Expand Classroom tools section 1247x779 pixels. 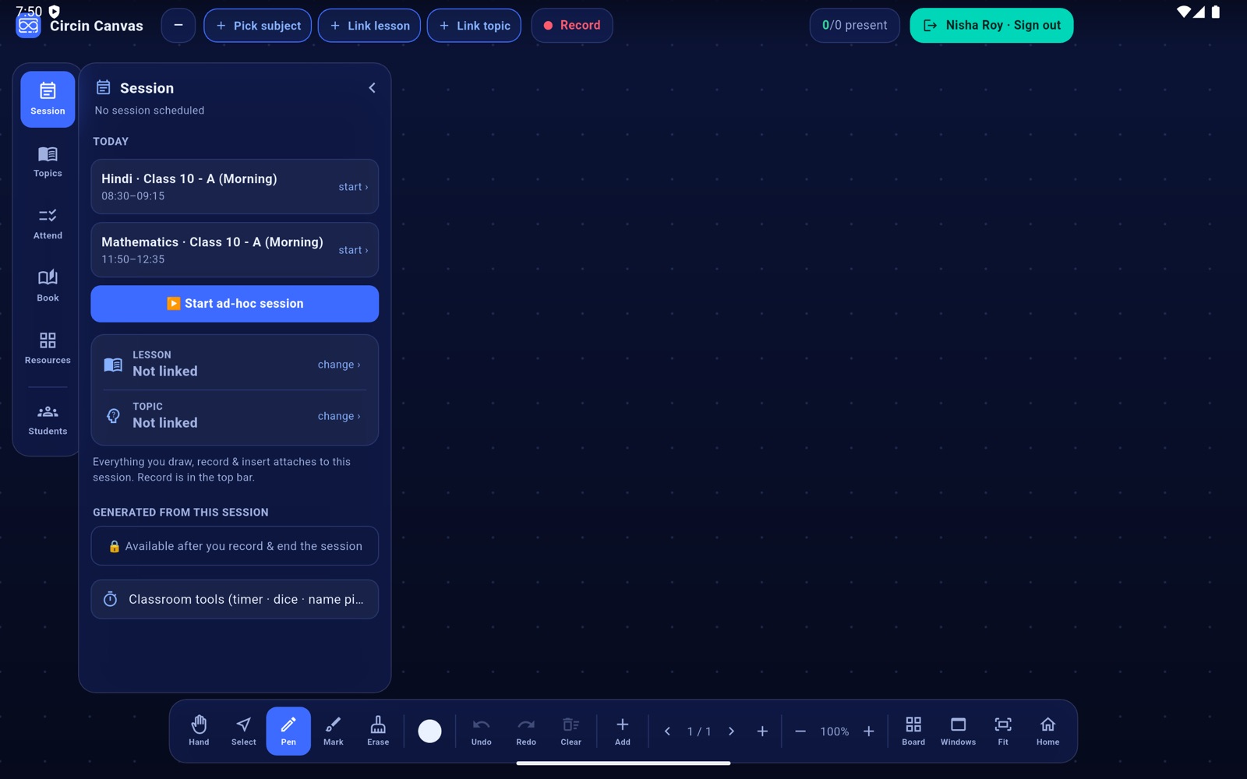(235, 599)
